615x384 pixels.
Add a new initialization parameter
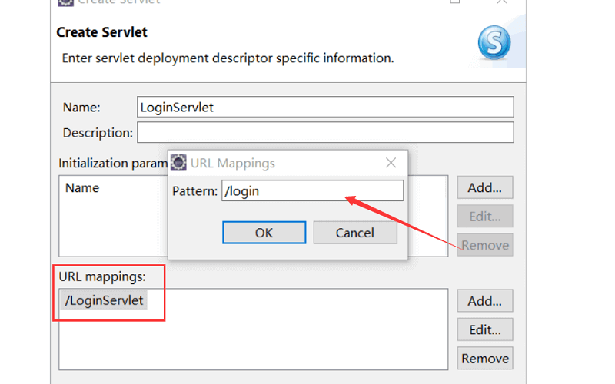tap(484, 187)
